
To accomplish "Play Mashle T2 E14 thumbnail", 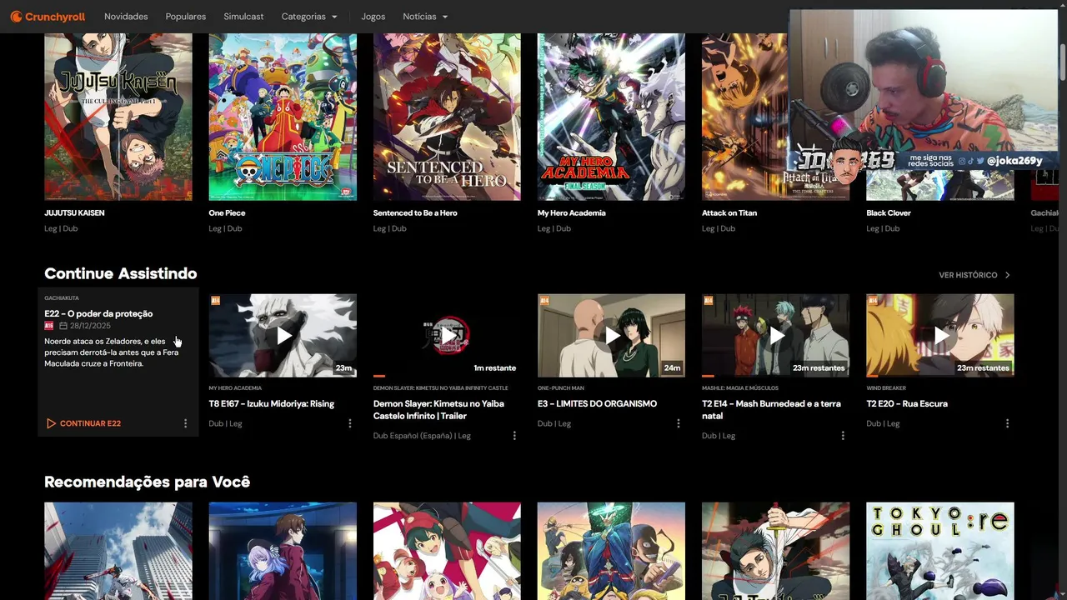I will 775,335.
